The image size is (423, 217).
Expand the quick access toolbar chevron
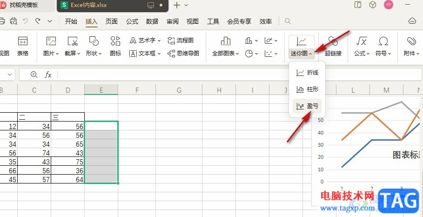(x=50, y=21)
